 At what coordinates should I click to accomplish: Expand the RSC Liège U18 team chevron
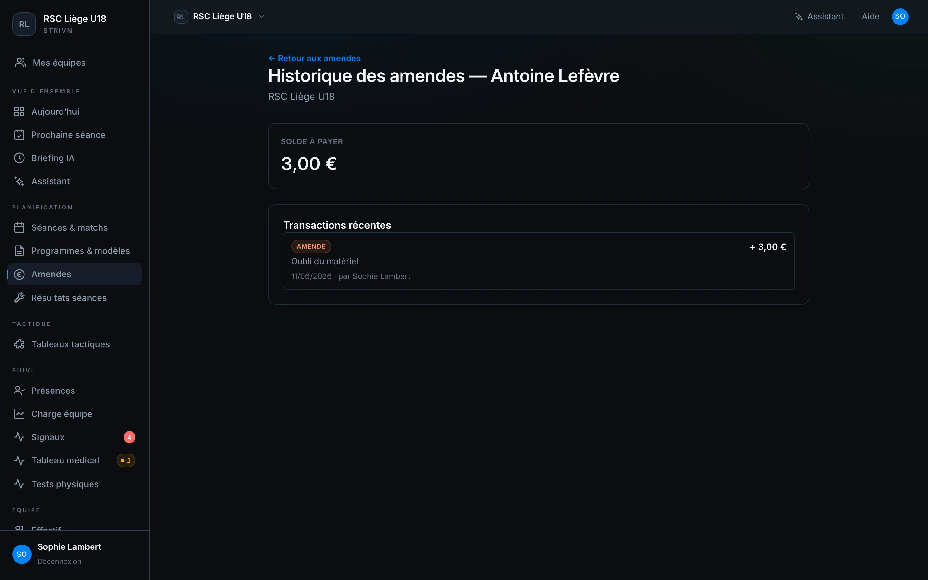coord(262,16)
